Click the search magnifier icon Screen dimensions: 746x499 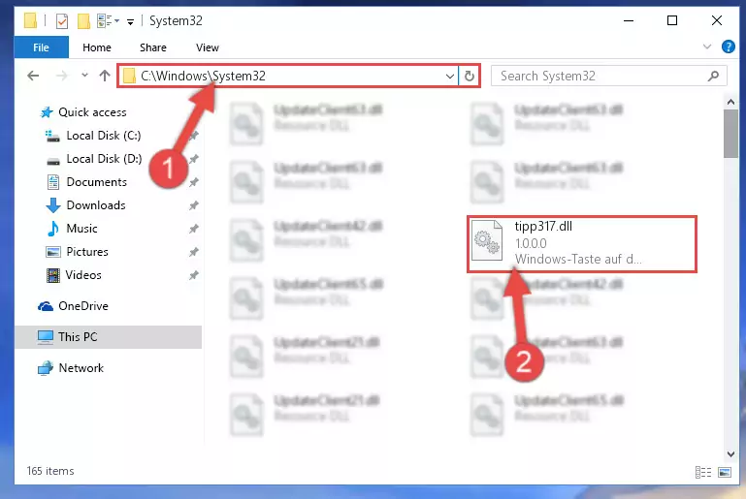(x=713, y=76)
